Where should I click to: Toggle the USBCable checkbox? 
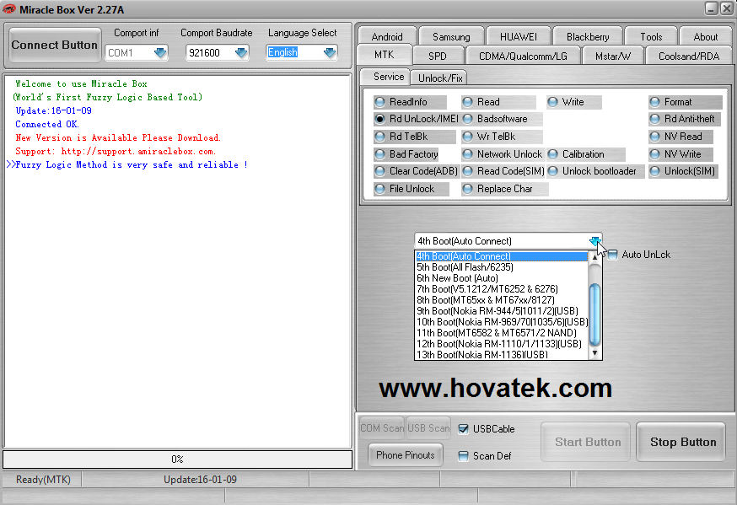pyautogui.click(x=463, y=429)
